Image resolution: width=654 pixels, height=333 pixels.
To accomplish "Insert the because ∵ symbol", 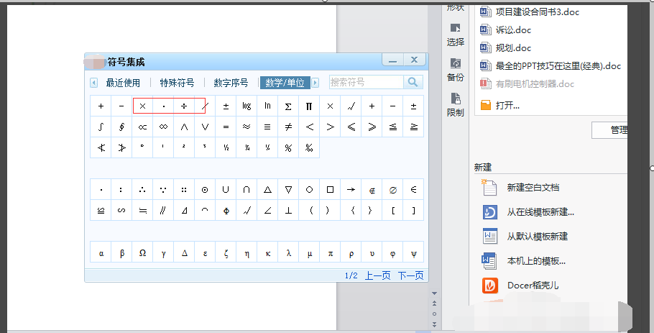I will coord(163,189).
